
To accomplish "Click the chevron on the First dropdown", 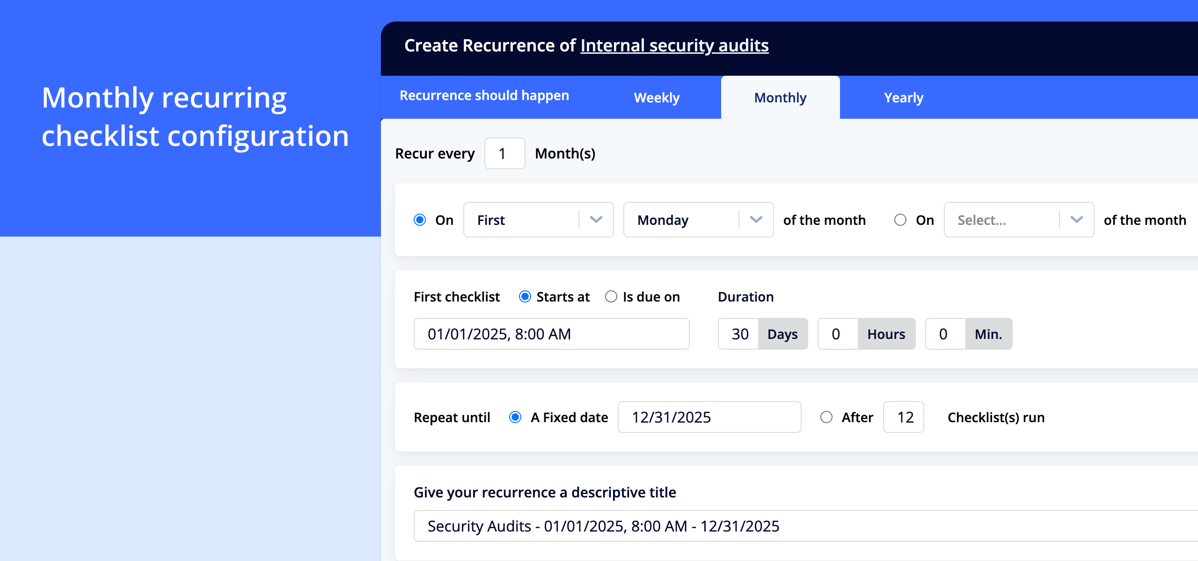I will tap(596, 220).
